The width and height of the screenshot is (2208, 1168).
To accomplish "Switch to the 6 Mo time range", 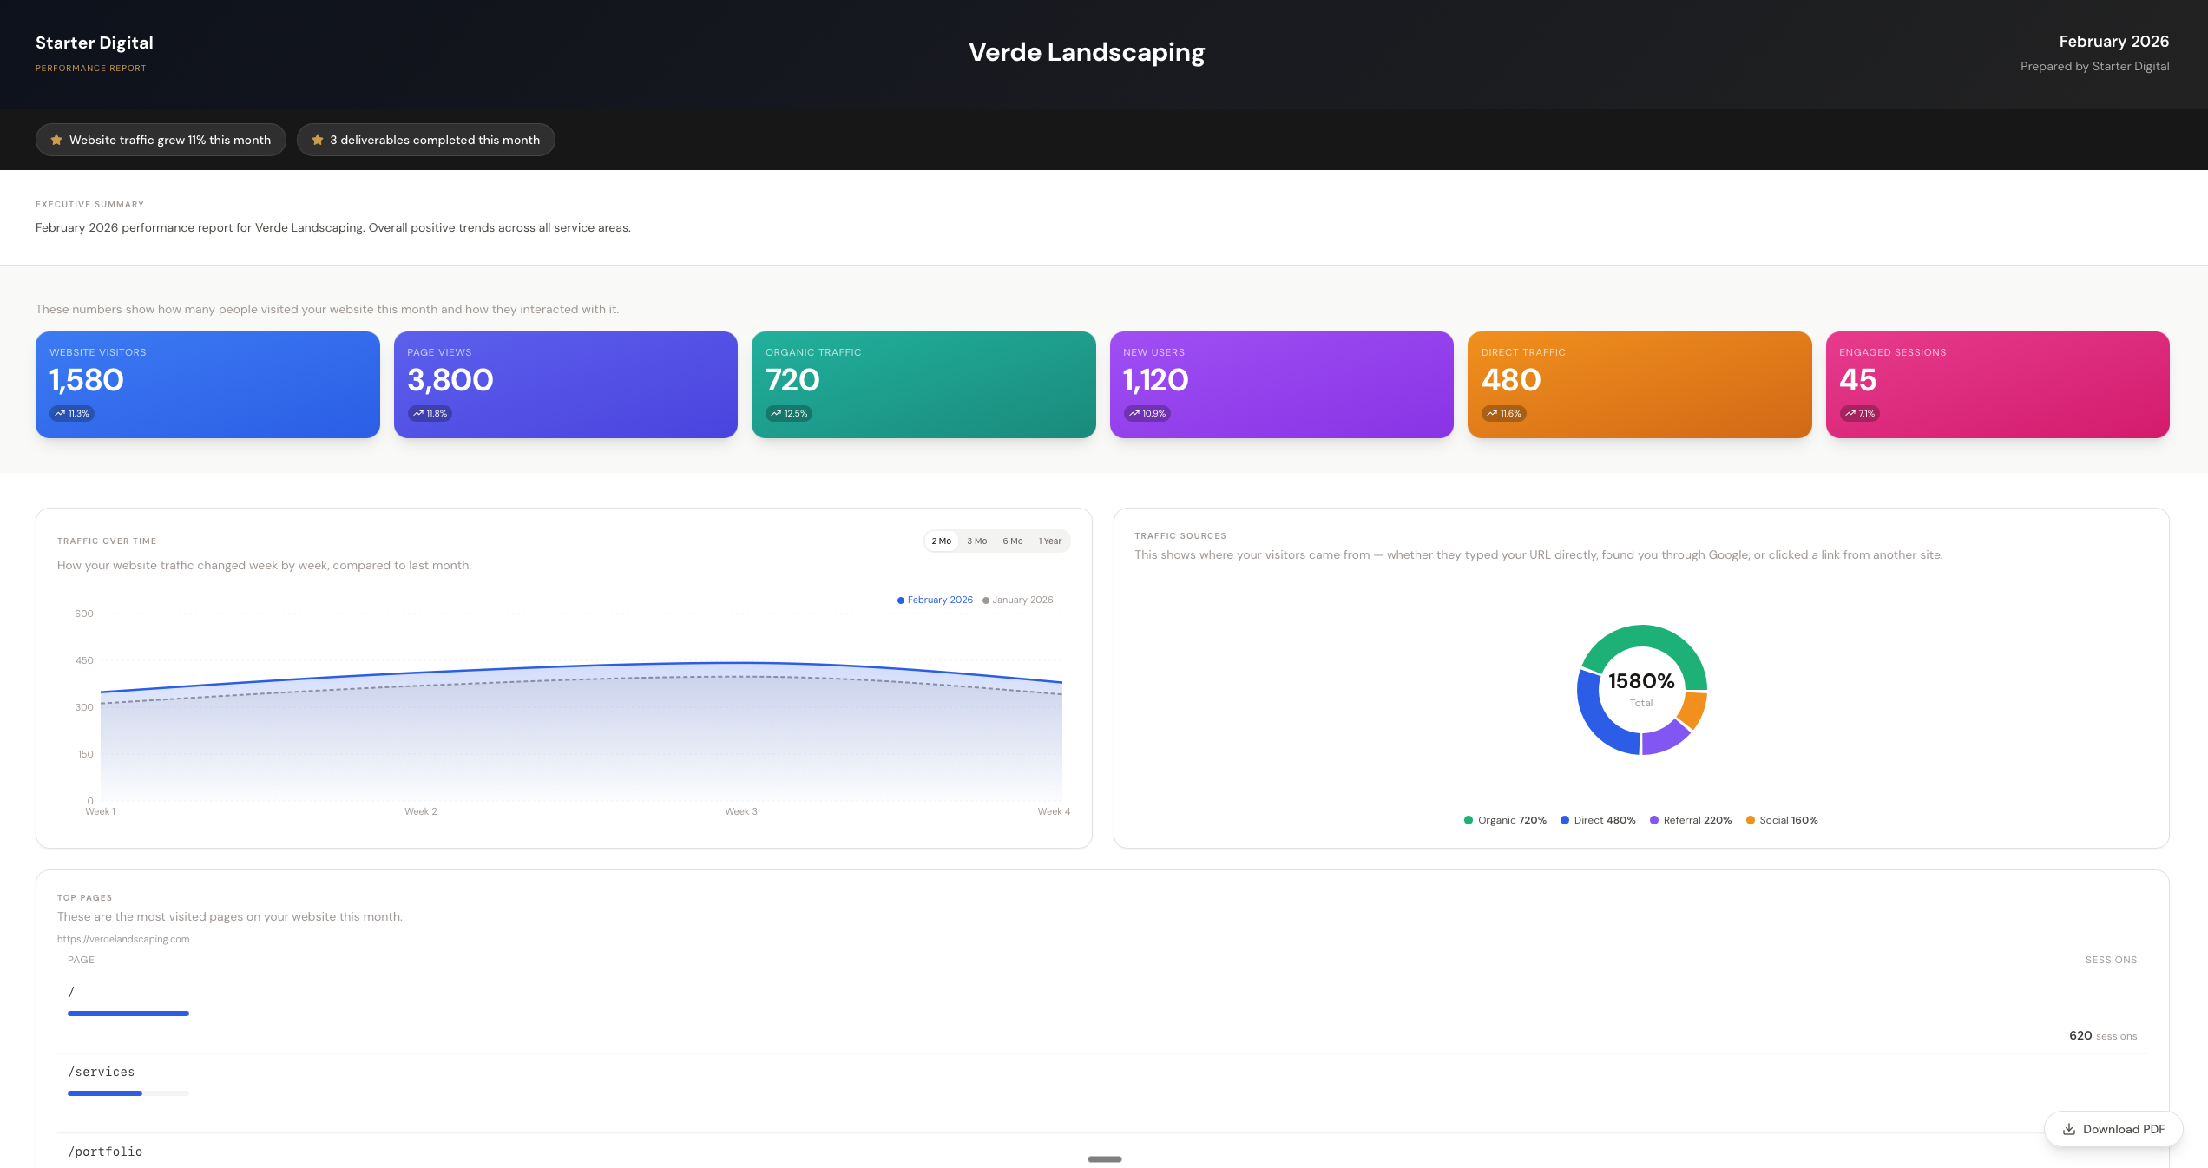I will click(x=1013, y=541).
